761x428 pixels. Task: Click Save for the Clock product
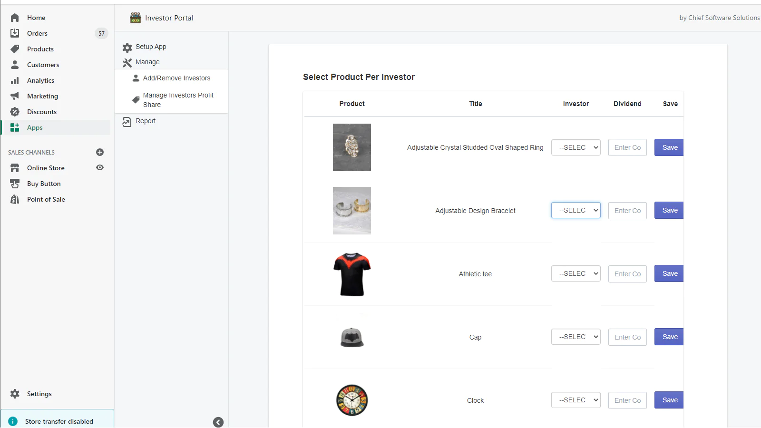pyautogui.click(x=669, y=400)
